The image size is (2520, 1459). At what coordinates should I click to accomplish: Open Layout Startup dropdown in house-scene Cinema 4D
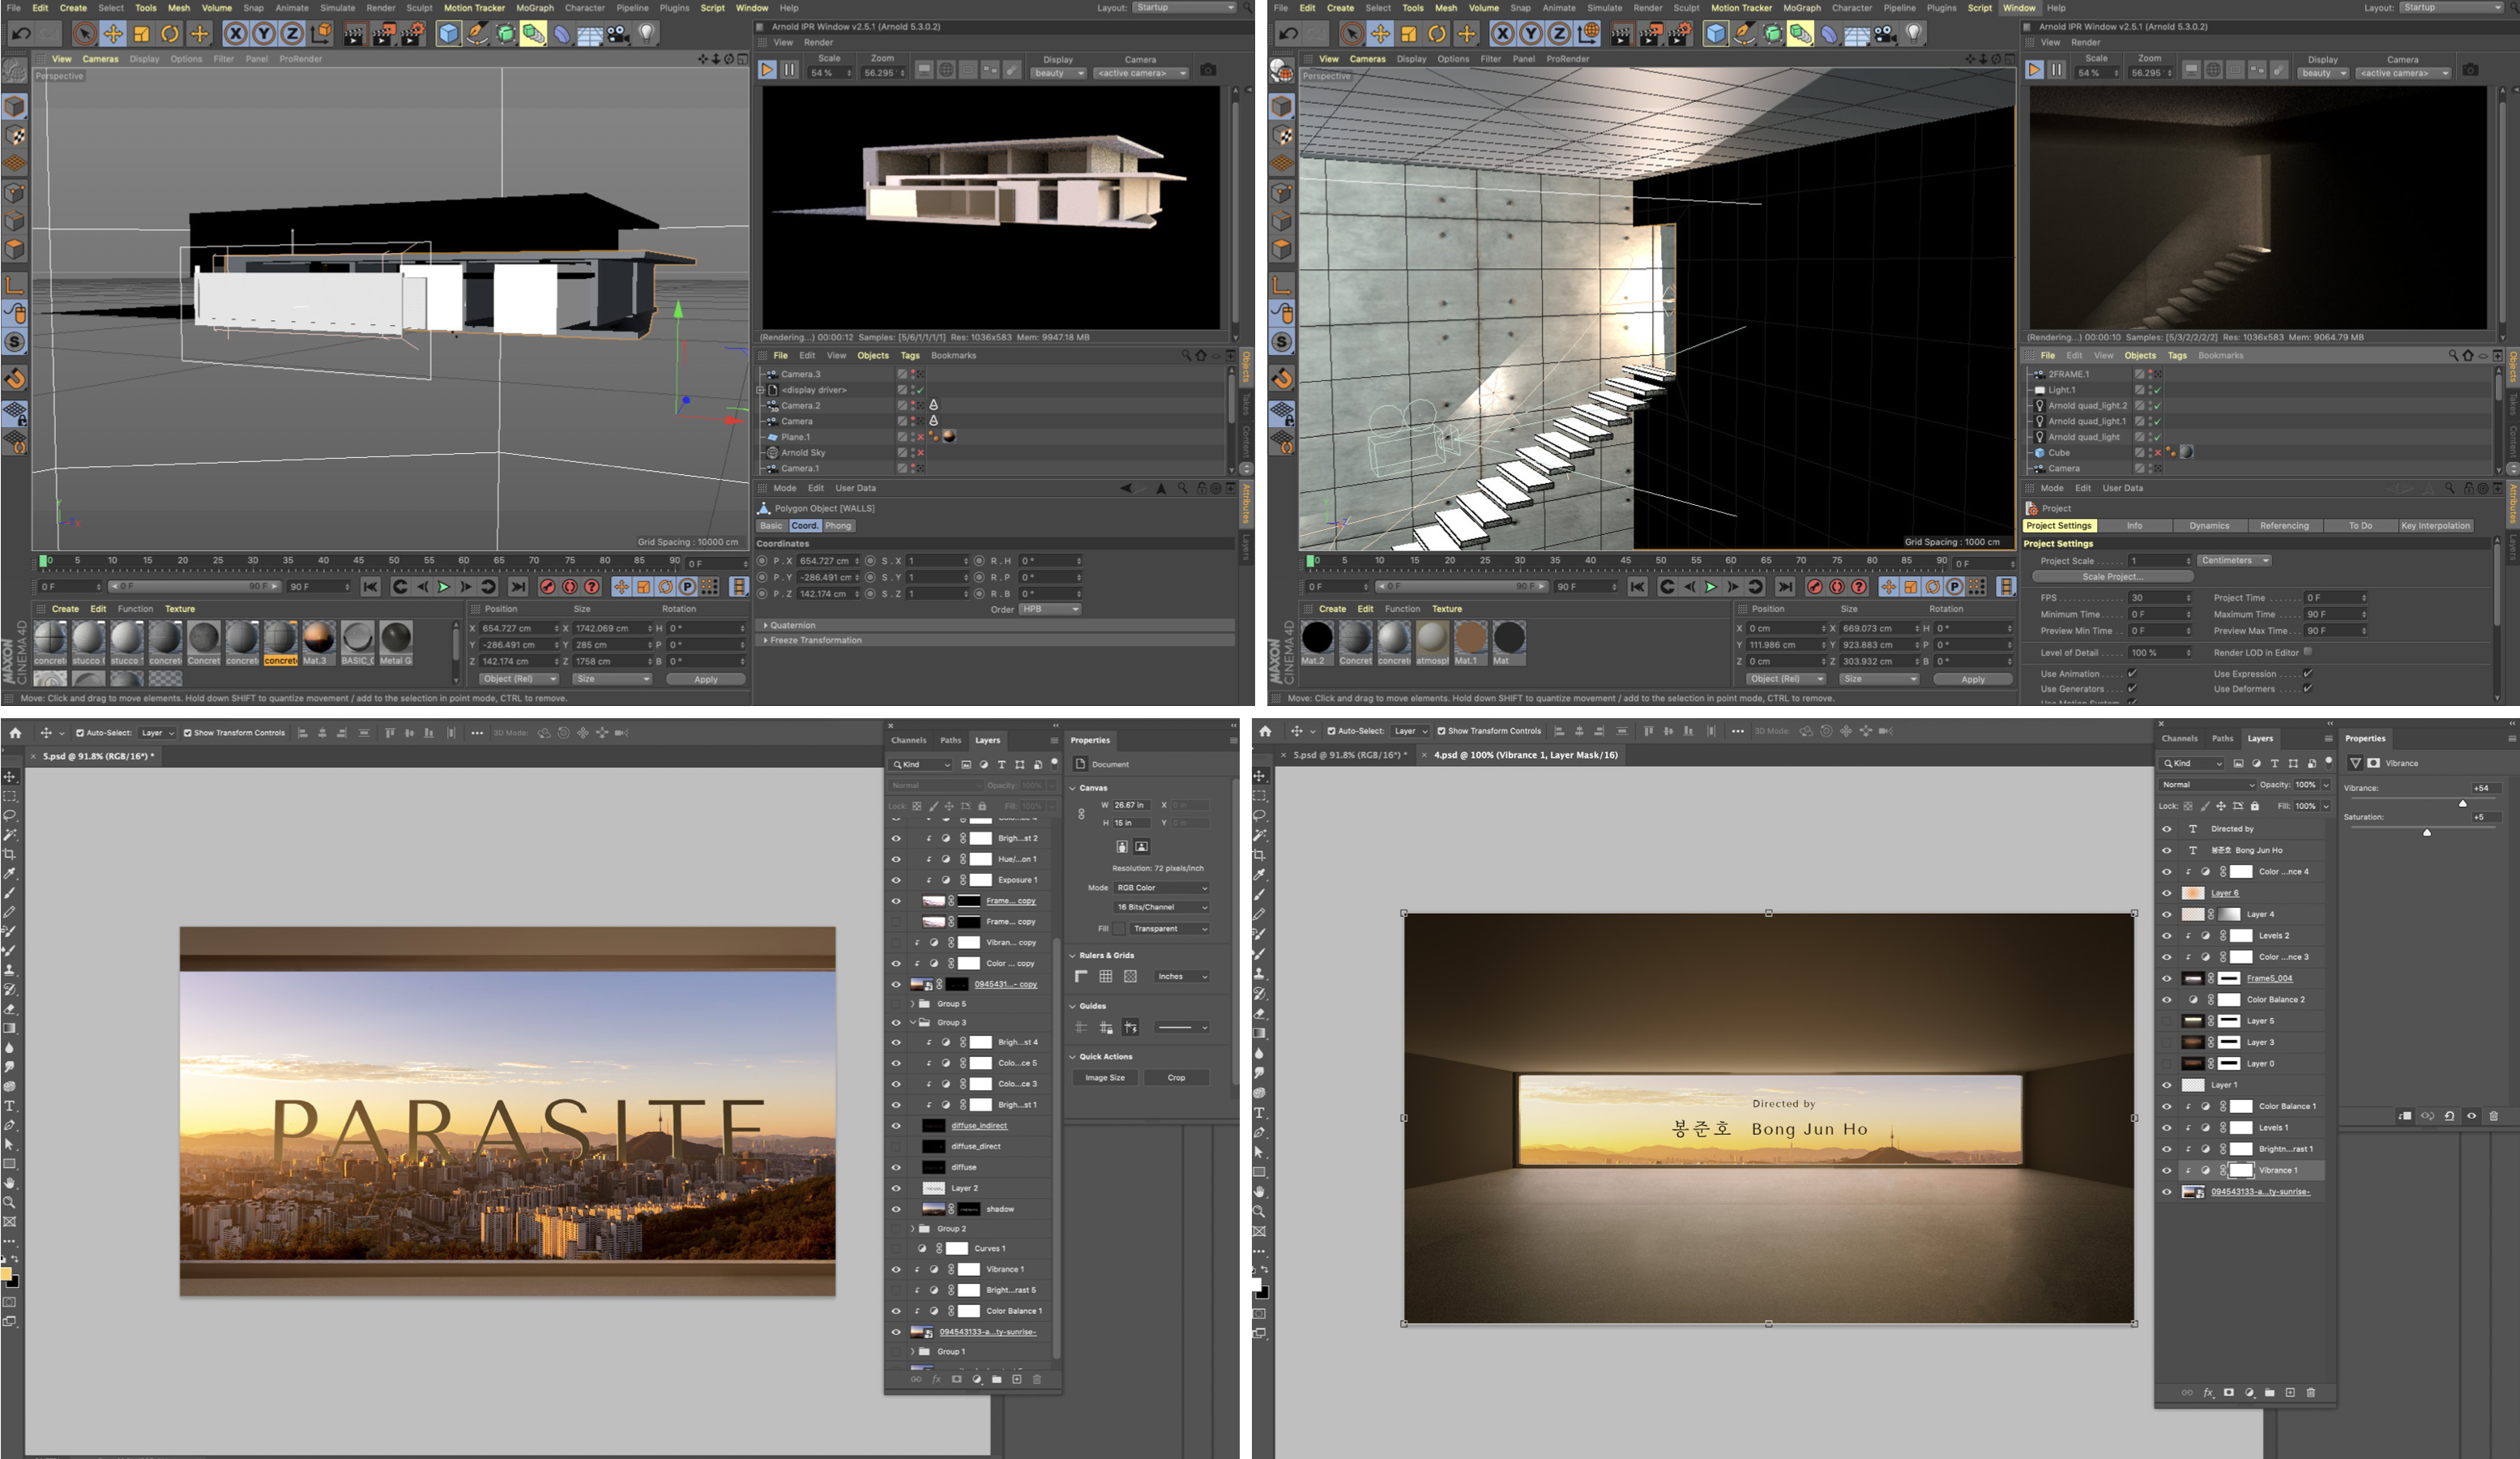[x=1185, y=7]
